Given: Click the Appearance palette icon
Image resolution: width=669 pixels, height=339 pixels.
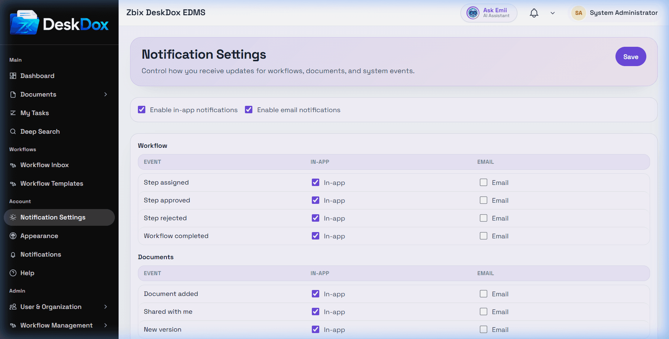Looking at the screenshot, I should pos(13,236).
